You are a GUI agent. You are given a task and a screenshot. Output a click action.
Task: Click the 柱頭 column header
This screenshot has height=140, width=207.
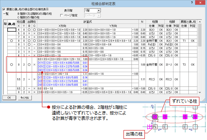[x=155, y=22]
